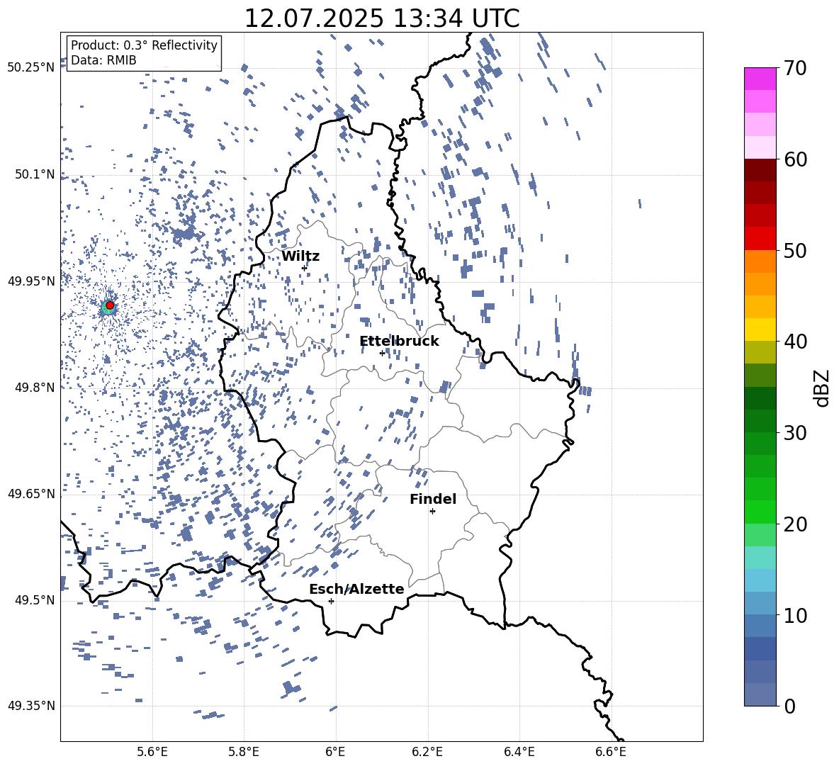This screenshot has height=766, width=839.
Task: Click the 49.8°N latitude label
Action: tap(35, 388)
